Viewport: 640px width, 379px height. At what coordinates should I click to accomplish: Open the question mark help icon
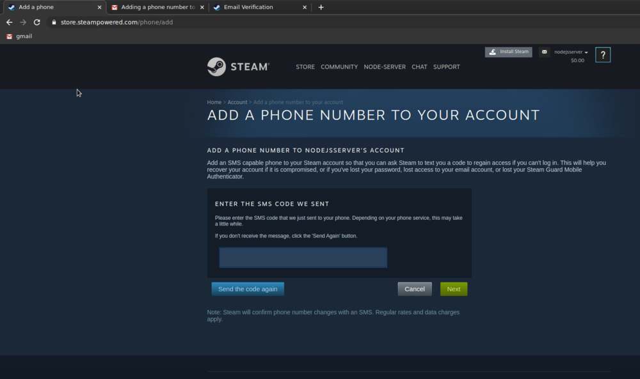pyautogui.click(x=602, y=55)
